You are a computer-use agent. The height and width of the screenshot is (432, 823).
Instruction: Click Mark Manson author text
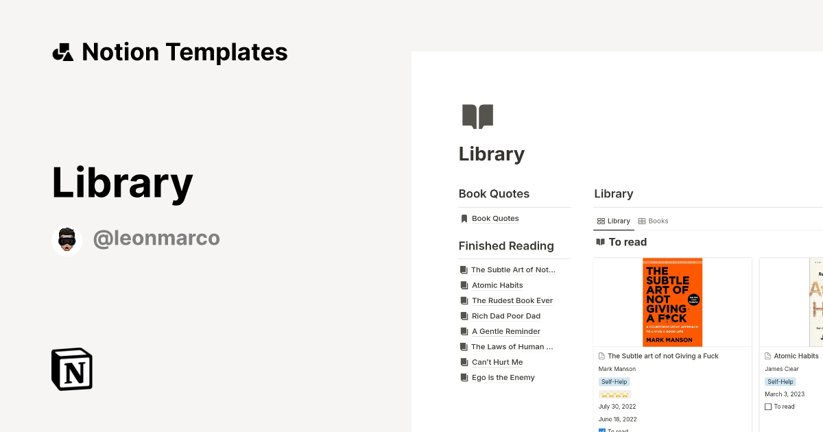[x=617, y=369]
